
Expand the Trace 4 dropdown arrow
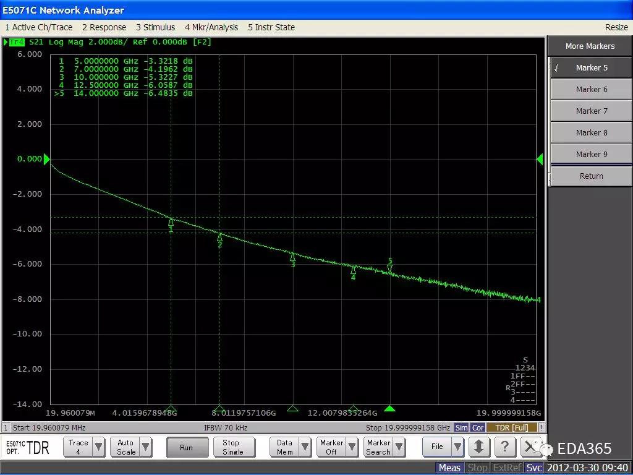[98, 447]
